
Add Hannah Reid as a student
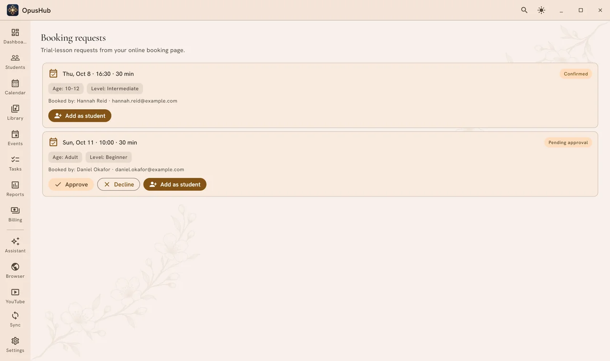click(80, 116)
